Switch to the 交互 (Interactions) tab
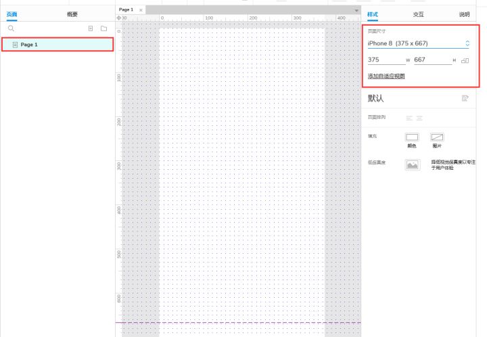The width and height of the screenshot is (487, 337). pos(419,14)
